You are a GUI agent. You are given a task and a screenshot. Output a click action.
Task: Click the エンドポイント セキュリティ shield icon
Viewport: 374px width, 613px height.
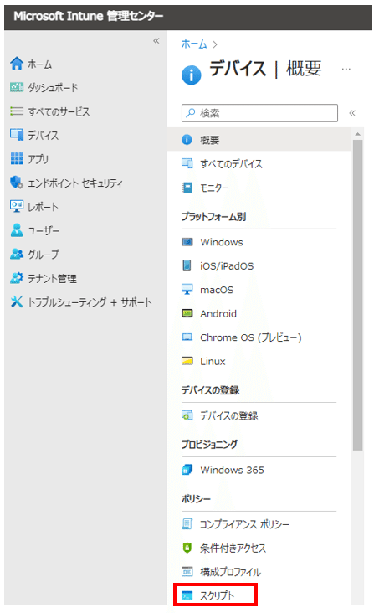coord(17,183)
